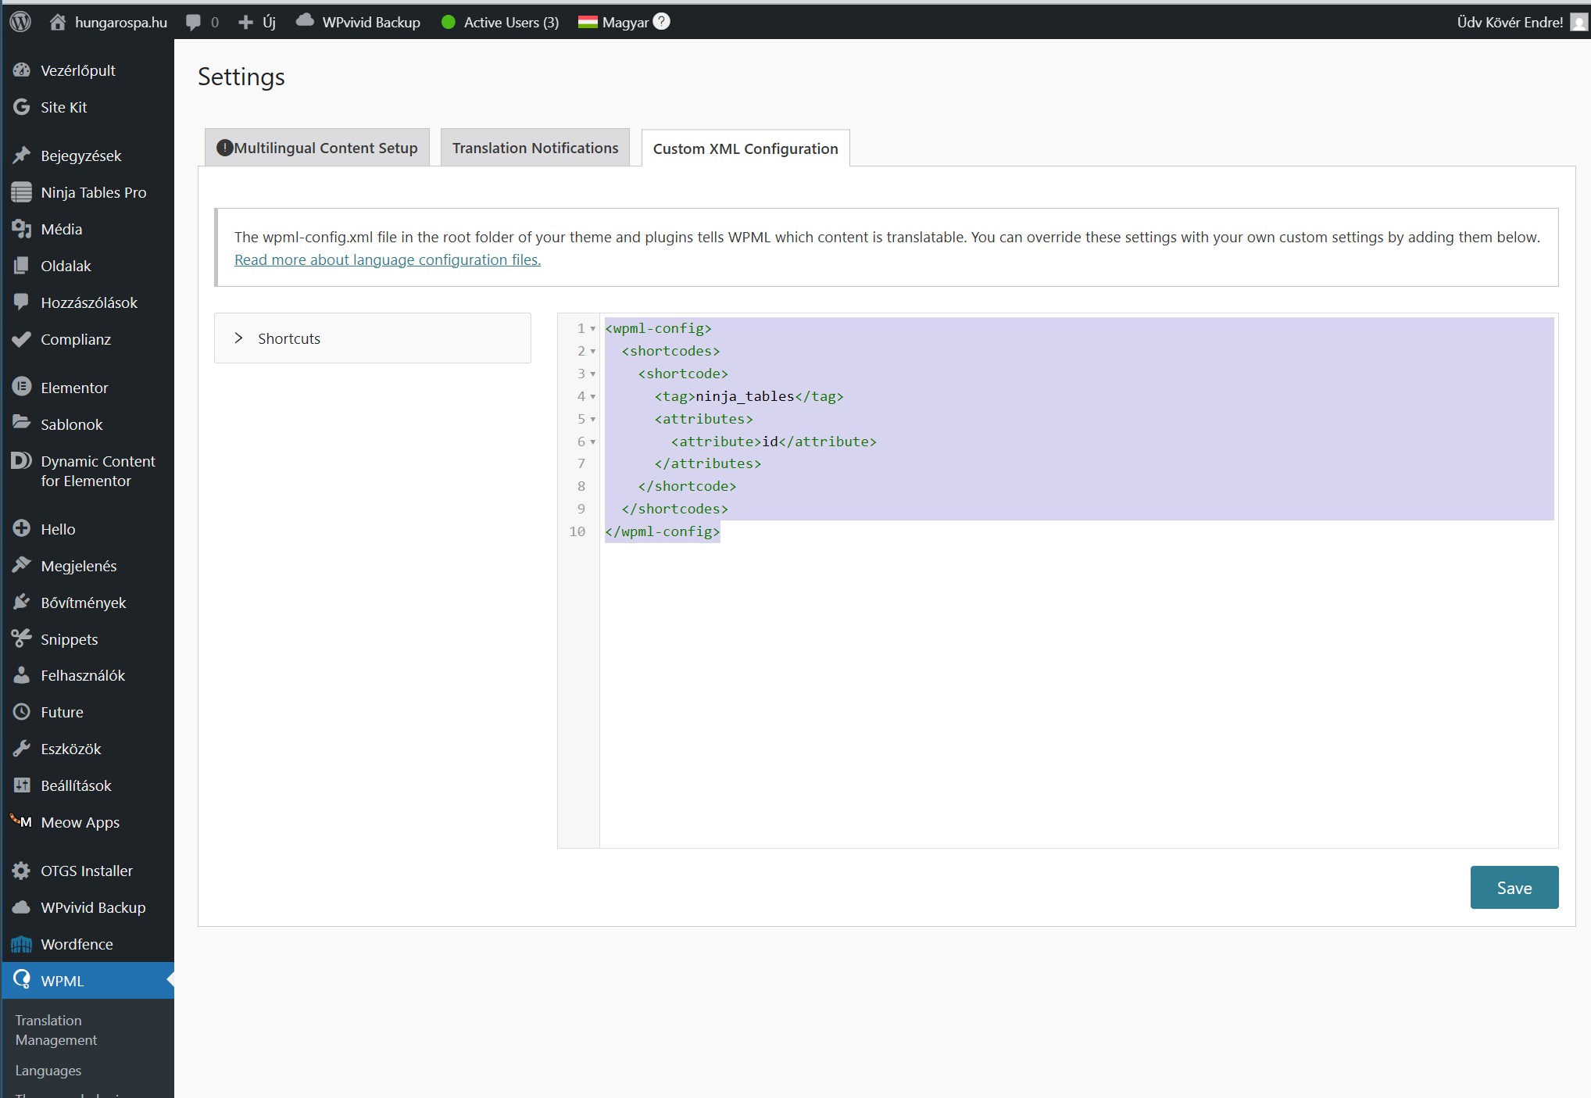Screen dimensions: 1591x1098
Task: Open Dynamic Content for Elementor icon
Action: 22,461
